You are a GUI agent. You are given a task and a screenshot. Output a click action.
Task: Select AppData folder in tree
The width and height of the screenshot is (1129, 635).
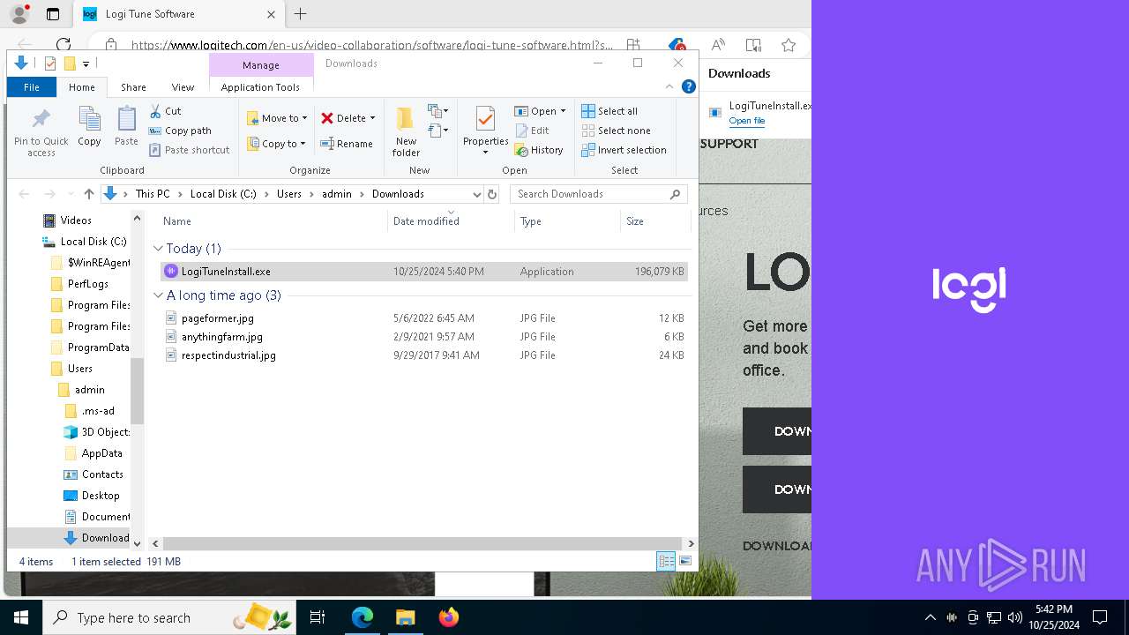101,453
